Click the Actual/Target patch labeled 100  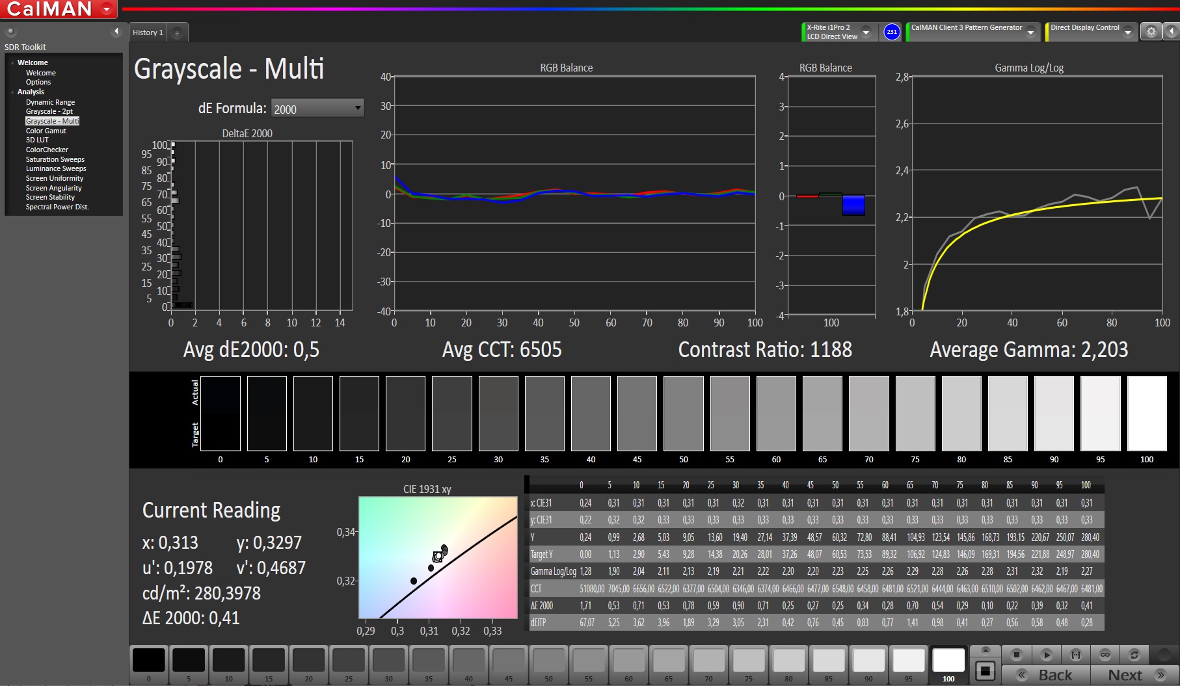(x=1147, y=414)
